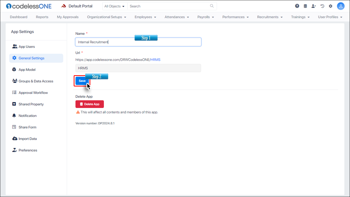Click the Groups & Data Access icon
Image resolution: width=350 pixels, height=197 pixels.
point(15,81)
